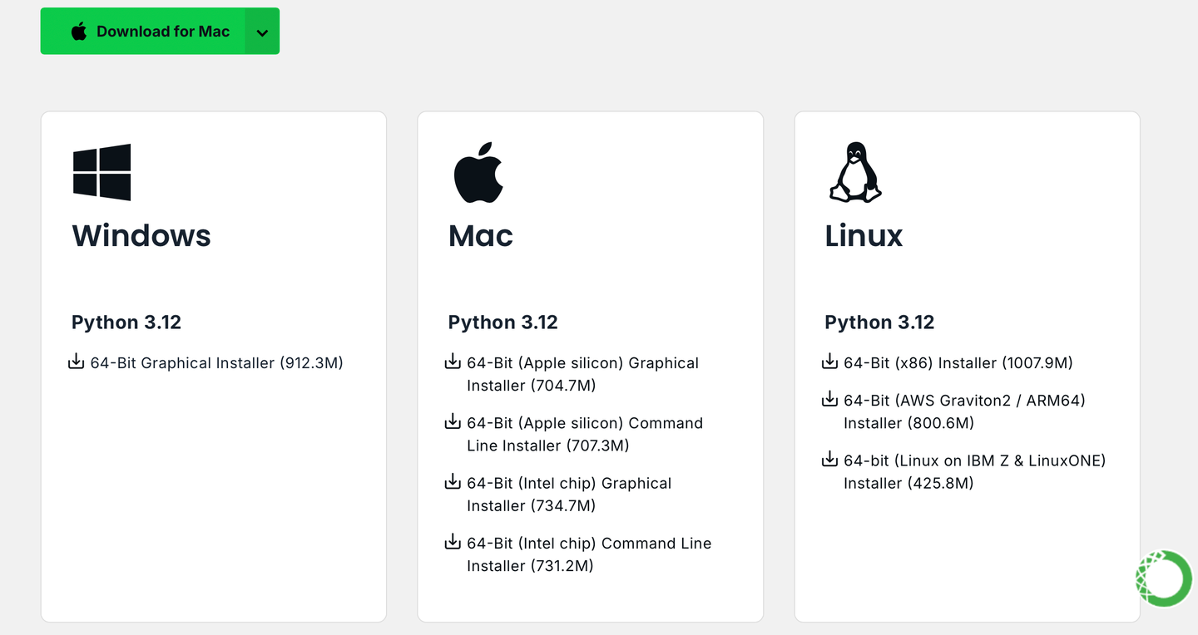
Task: Download the Intel chip Command Line Installer (731.2M)
Action: [x=589, y=554]
